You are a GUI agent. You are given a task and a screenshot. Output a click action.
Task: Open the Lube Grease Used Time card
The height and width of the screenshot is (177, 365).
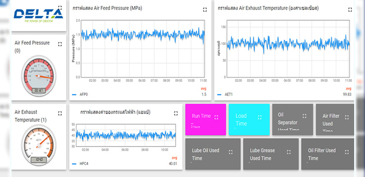[271, 154]
